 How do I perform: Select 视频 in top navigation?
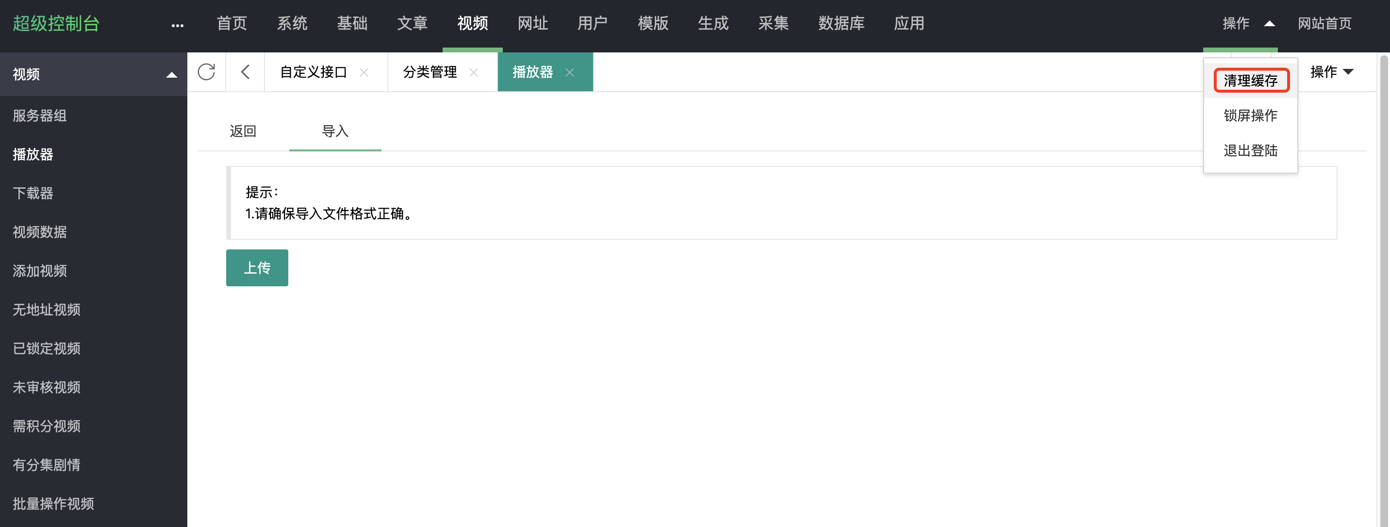point(473,23)
